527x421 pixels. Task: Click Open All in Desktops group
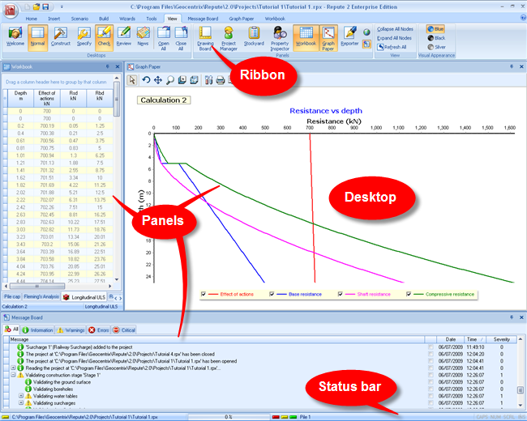pos(164,39)
